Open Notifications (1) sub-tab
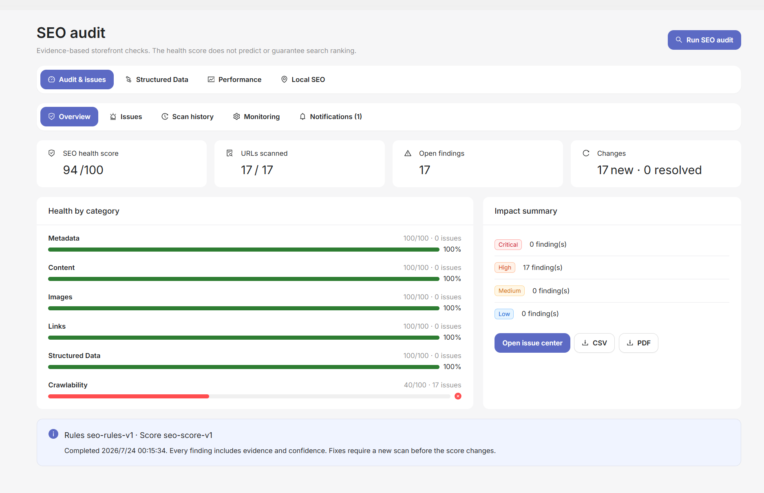Screen dimensions: 764x493 pos(331,117)
